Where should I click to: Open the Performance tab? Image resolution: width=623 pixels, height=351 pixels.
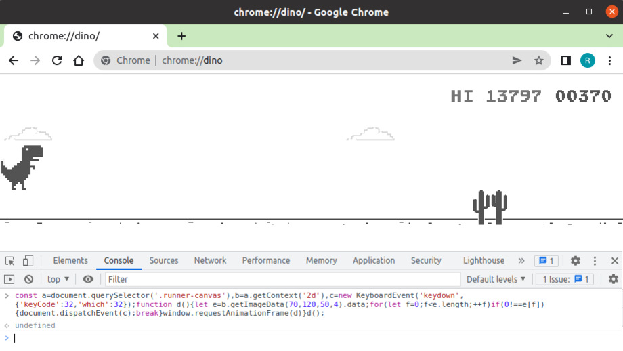pyautogui.click(x=266, y=260)
